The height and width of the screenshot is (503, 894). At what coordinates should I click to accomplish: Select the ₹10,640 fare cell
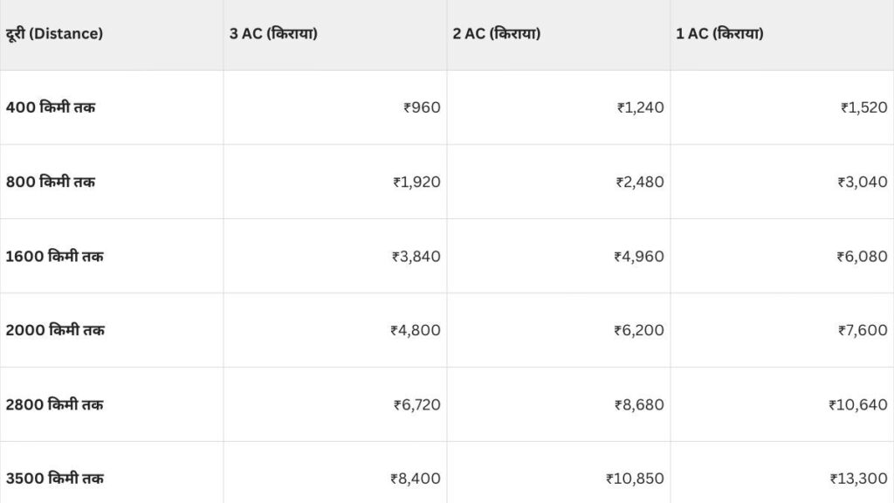tap(858, 405)
